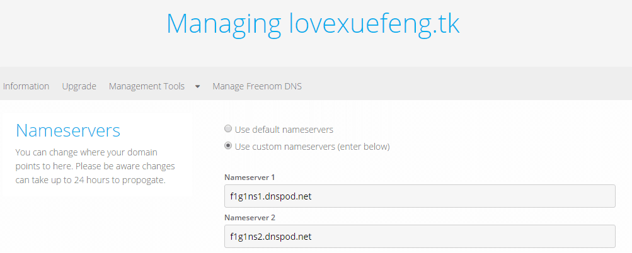This screenshot has width=632, height=253.
Task: Click the 'Use custom nameservers (enter below)' label text
Action: 312,147
